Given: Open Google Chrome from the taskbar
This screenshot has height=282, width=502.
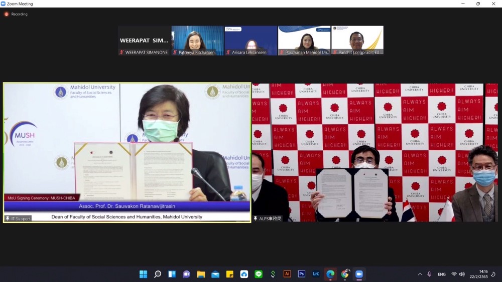Looking at the screenshot, I should 345,274.
